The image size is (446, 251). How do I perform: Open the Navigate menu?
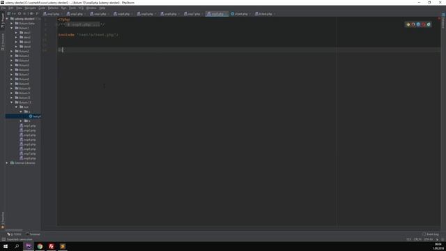click(30, 8)
